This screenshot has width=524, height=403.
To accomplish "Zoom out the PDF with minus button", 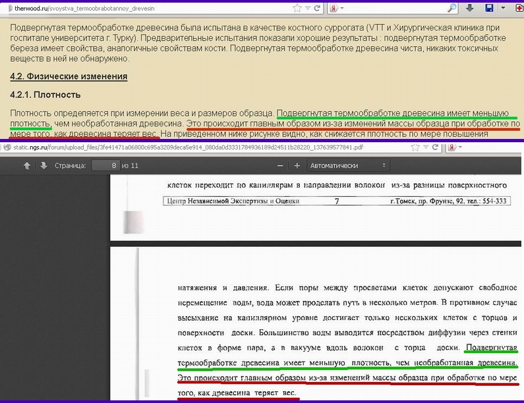I will coord(281,166).
